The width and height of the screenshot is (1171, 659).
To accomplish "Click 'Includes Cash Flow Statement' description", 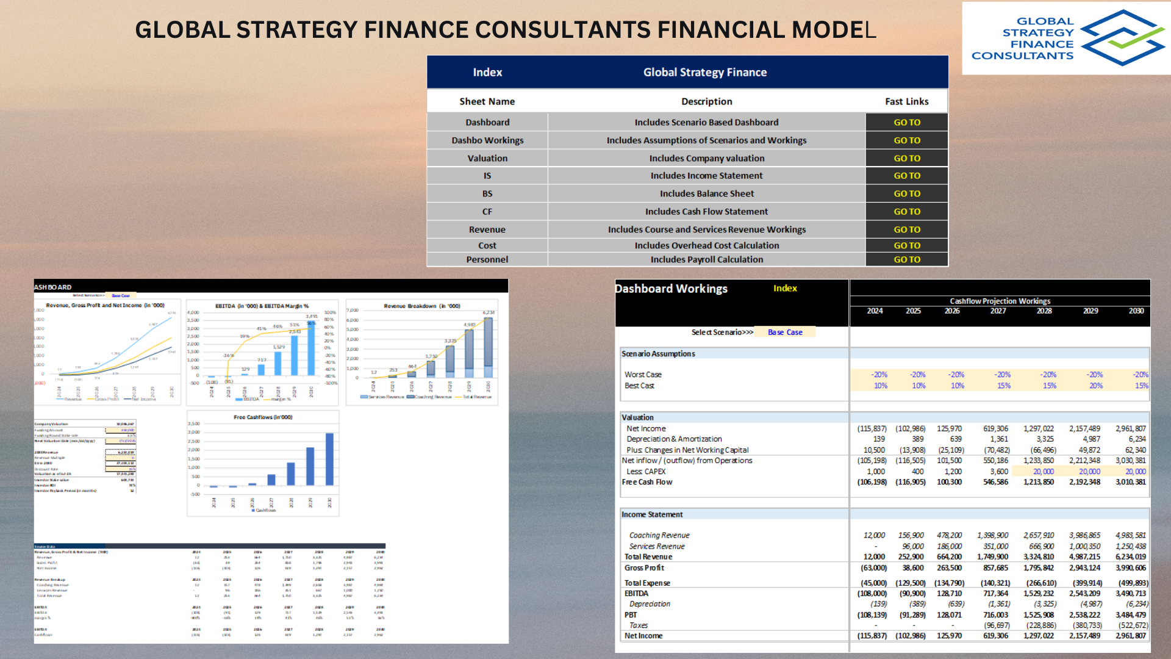I will 706,212.
